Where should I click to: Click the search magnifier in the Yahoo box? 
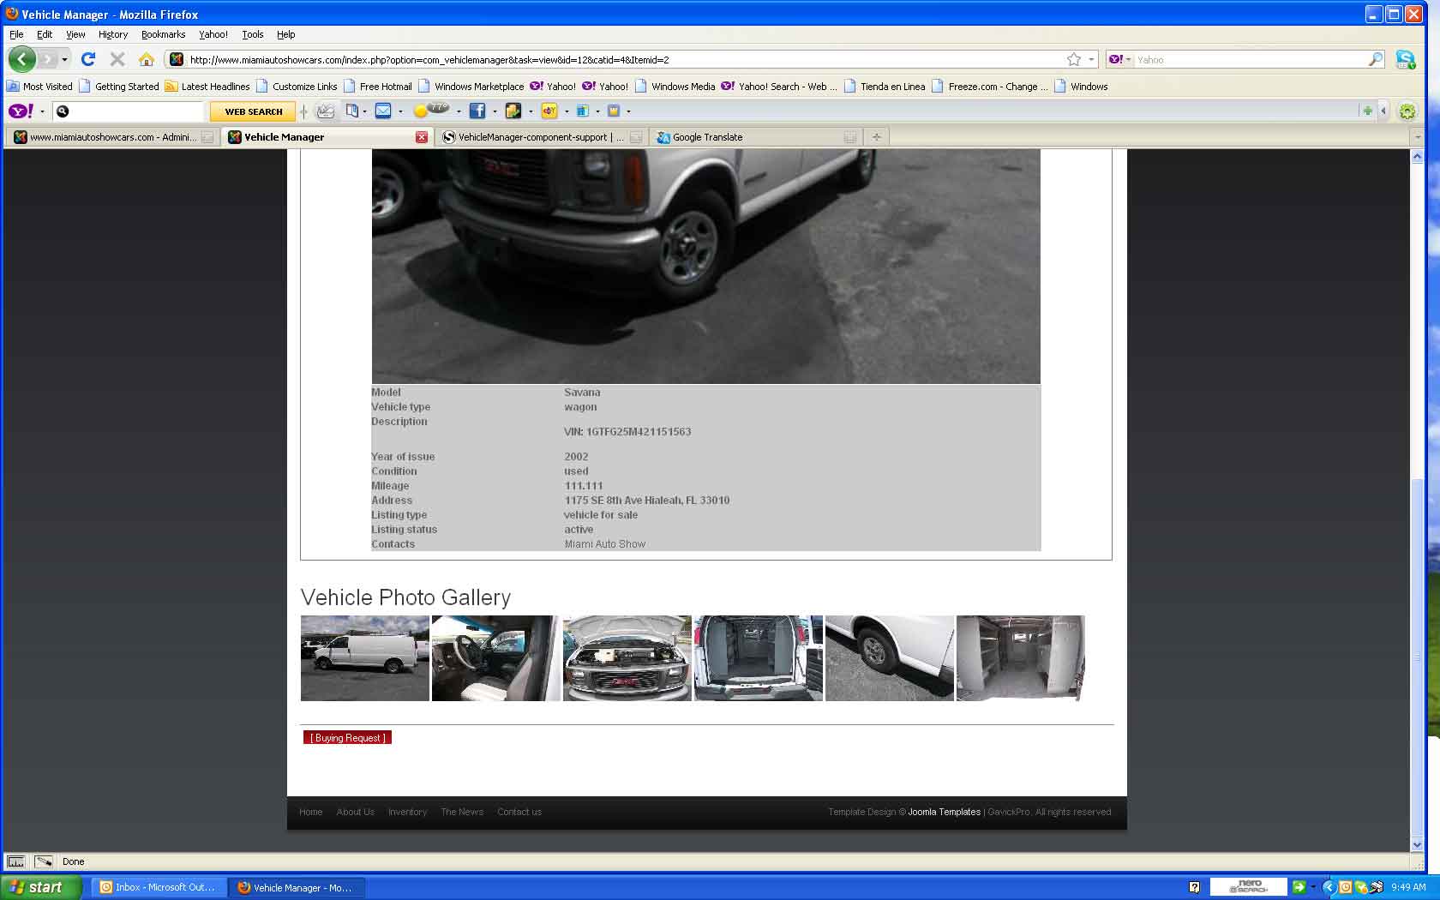click(1375, 59)
